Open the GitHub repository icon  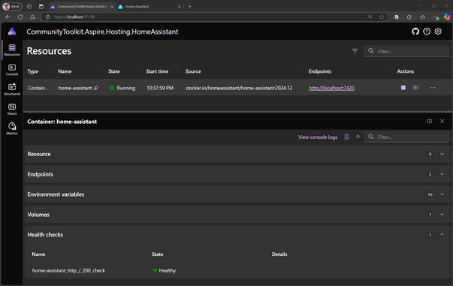(x=415, y=32)
